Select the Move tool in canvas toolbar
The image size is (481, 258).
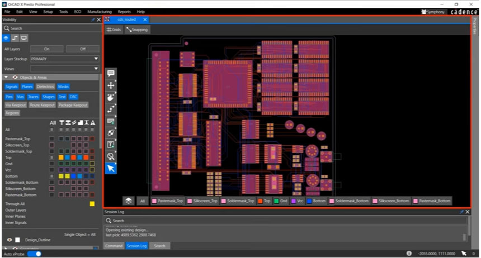tap(111, 85)
